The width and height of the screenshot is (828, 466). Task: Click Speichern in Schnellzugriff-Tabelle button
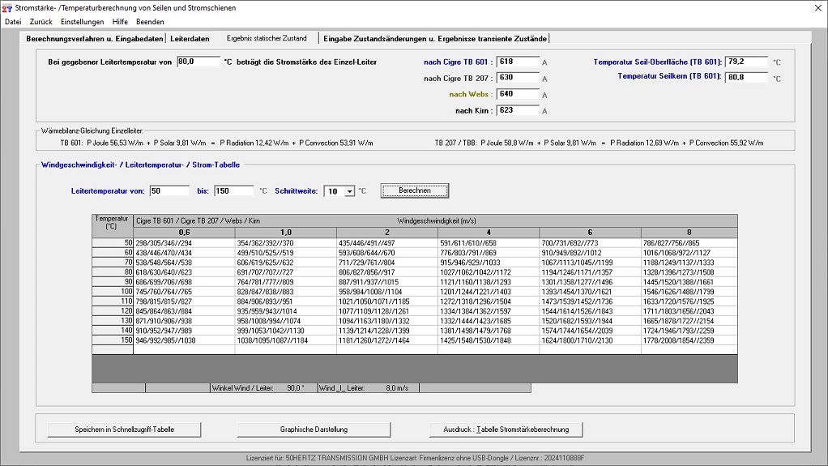124,430
